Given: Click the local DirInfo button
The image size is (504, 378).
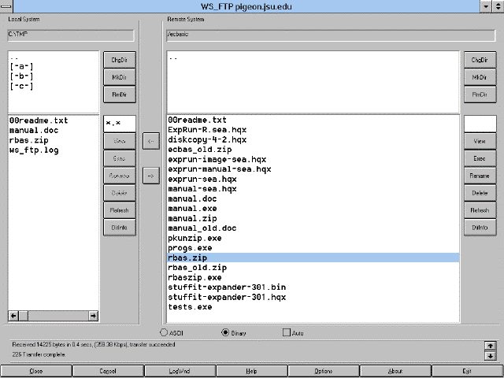Looking at the screenshot, I should (x=120, y=228).
